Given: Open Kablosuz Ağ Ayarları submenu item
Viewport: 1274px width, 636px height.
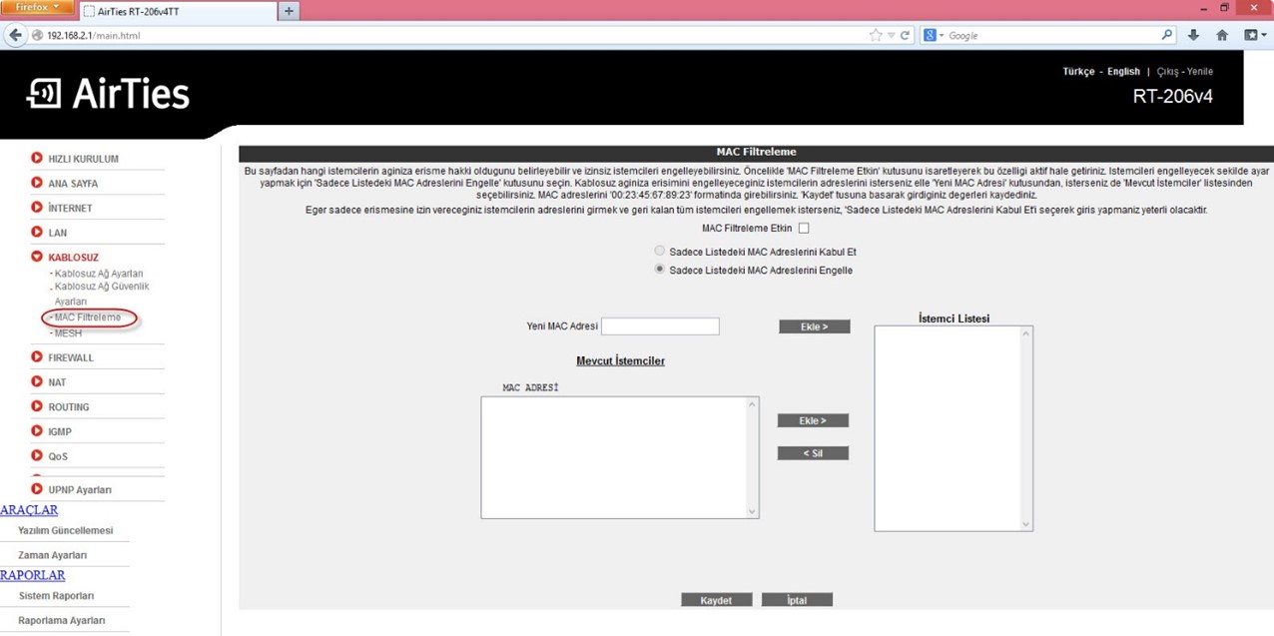Looking at the screenshot, I should pyautogui.click(x=99, y=274).
